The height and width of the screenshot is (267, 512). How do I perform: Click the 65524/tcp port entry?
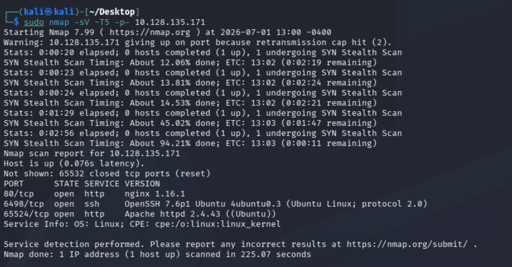tap(26, 214)
